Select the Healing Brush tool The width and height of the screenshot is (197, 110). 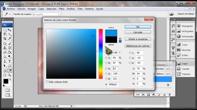coord(5,44)
